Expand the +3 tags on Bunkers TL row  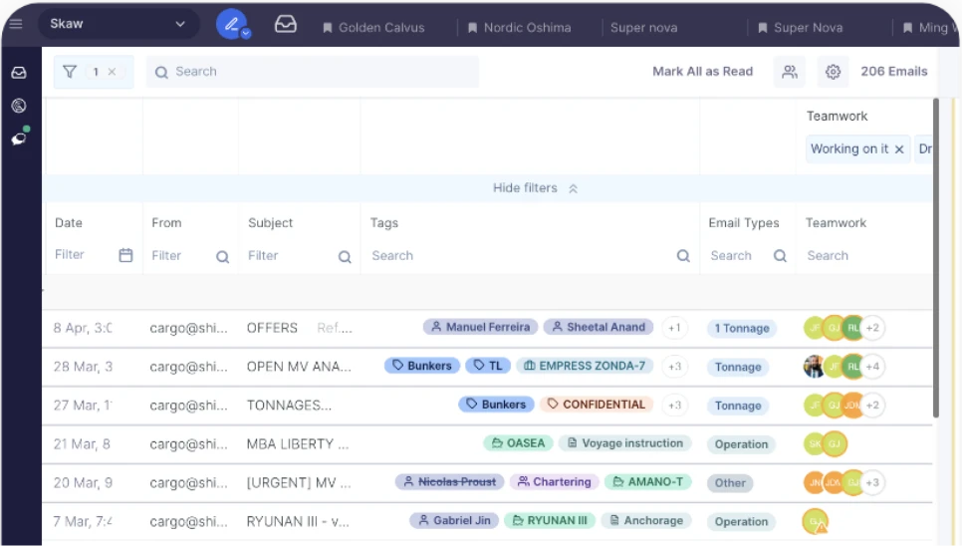click(x=674, y=367)
